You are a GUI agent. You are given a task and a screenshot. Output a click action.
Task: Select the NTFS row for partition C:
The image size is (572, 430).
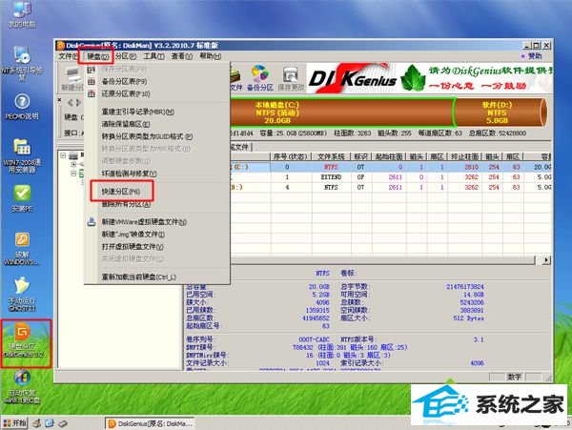pos(390,167)
